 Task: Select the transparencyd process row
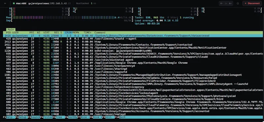(133, 66)
